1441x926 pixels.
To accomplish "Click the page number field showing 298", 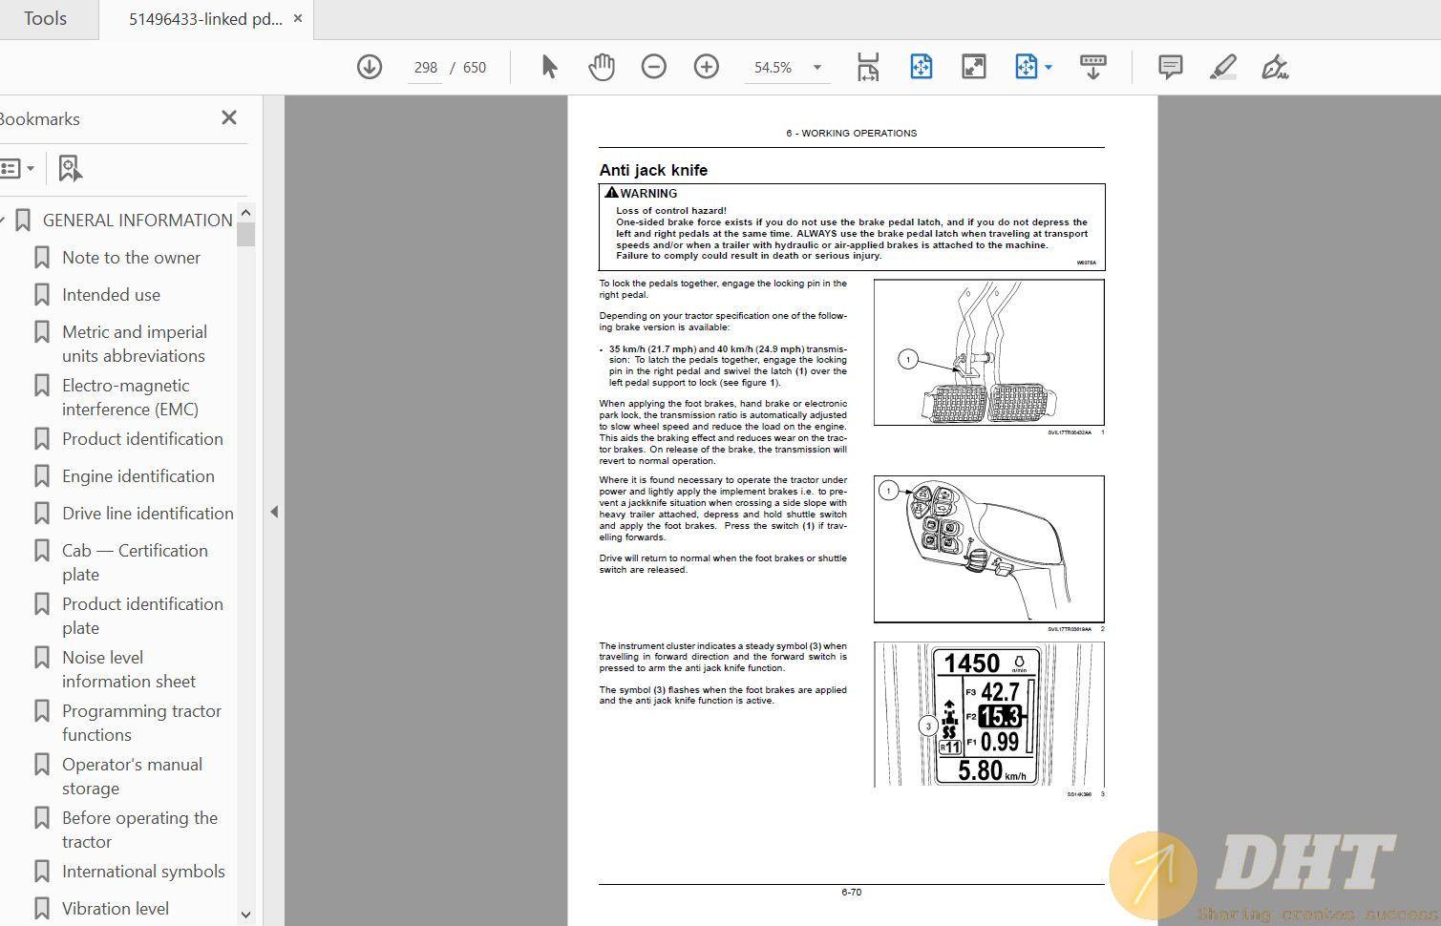I will [425, 68].
